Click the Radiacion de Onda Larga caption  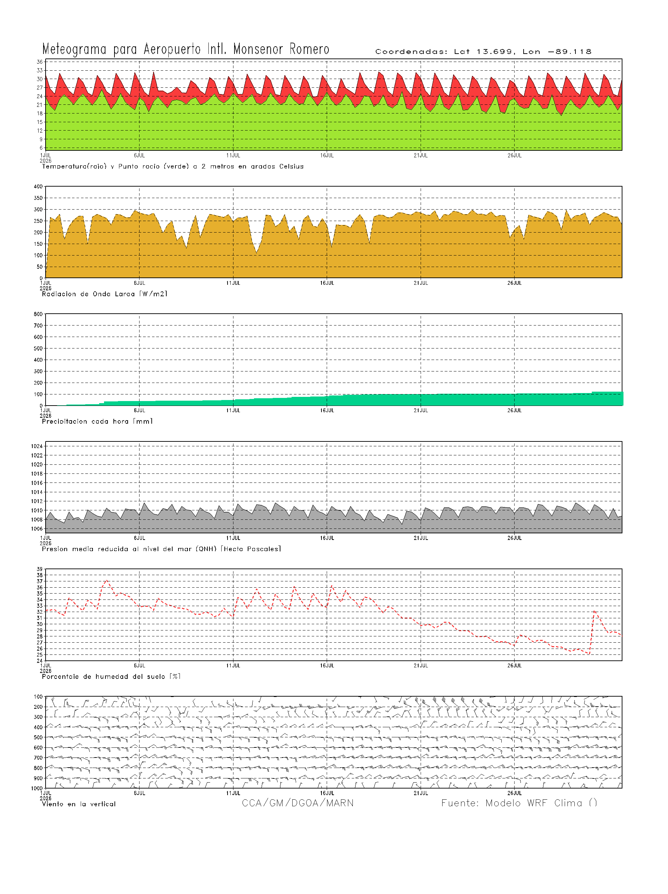point(104,294)
